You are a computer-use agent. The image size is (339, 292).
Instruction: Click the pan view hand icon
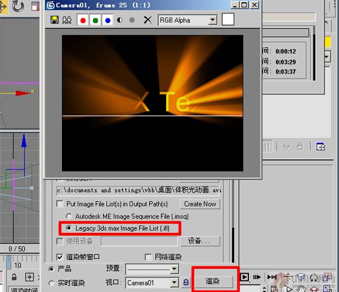(x=301, y=288)
